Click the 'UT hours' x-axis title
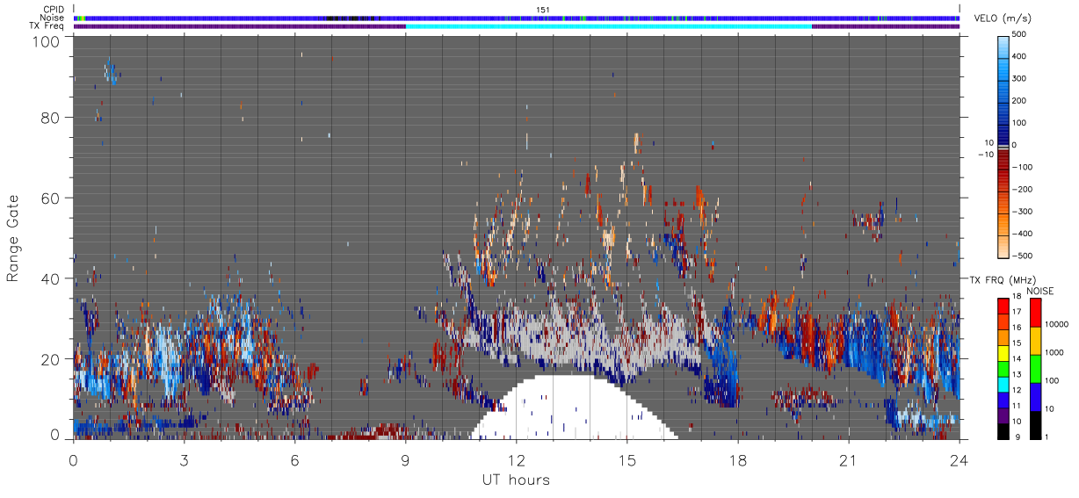The width and height of the screenshot is (1079, 498). tap(516, 480)
